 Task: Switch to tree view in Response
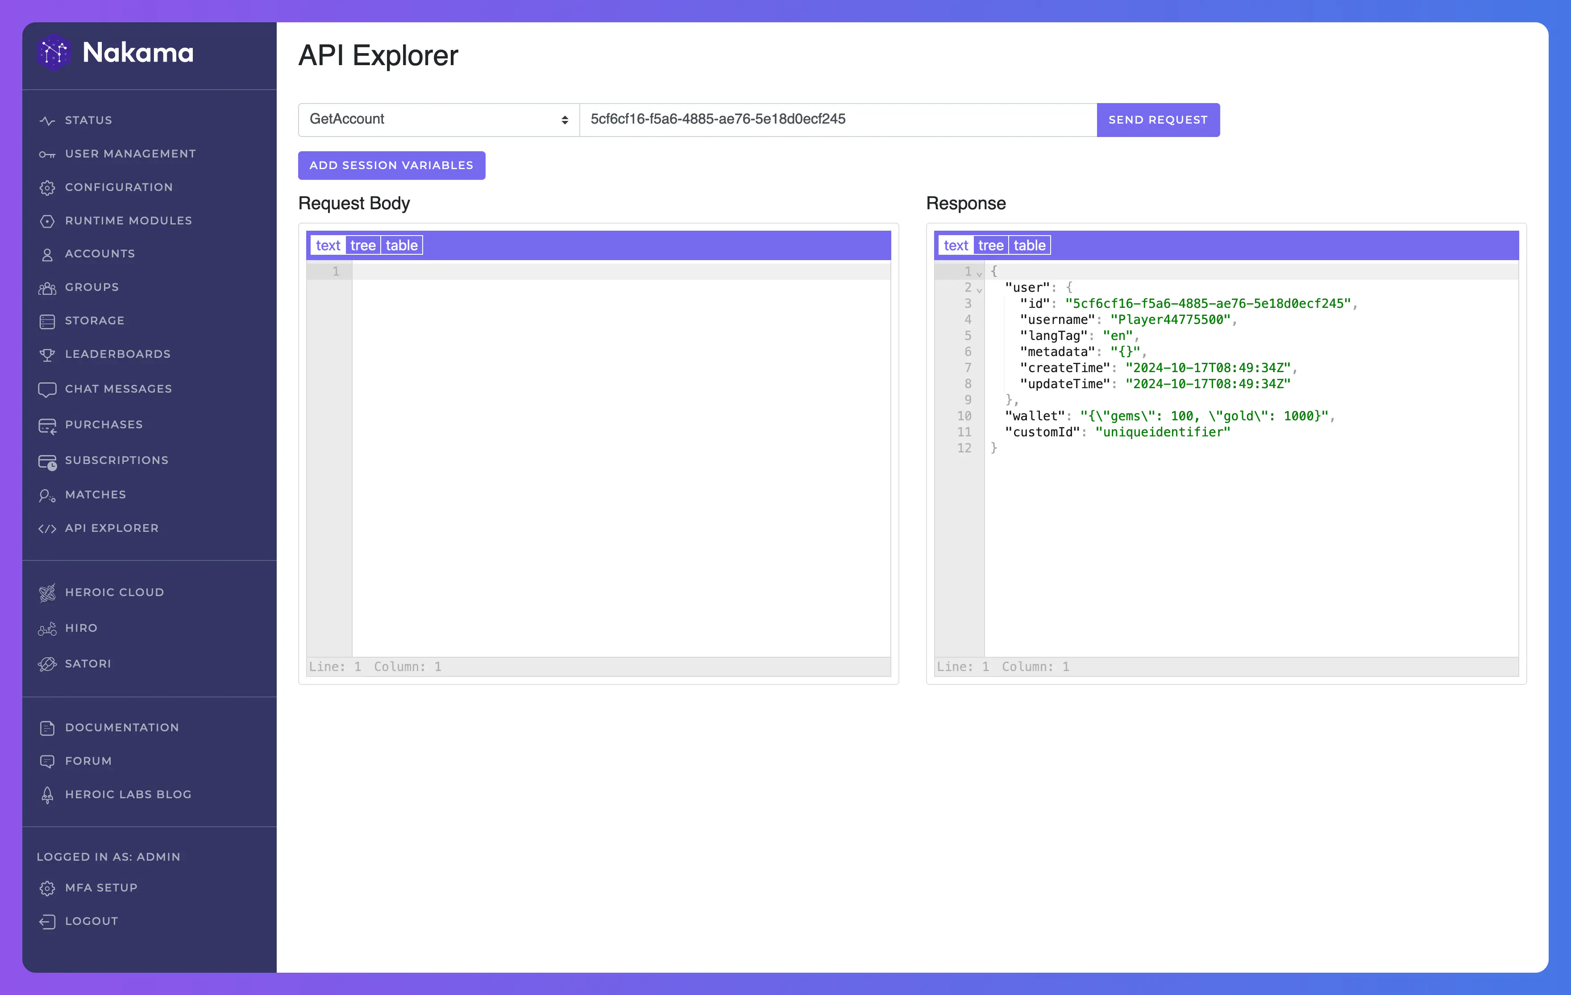990,245
